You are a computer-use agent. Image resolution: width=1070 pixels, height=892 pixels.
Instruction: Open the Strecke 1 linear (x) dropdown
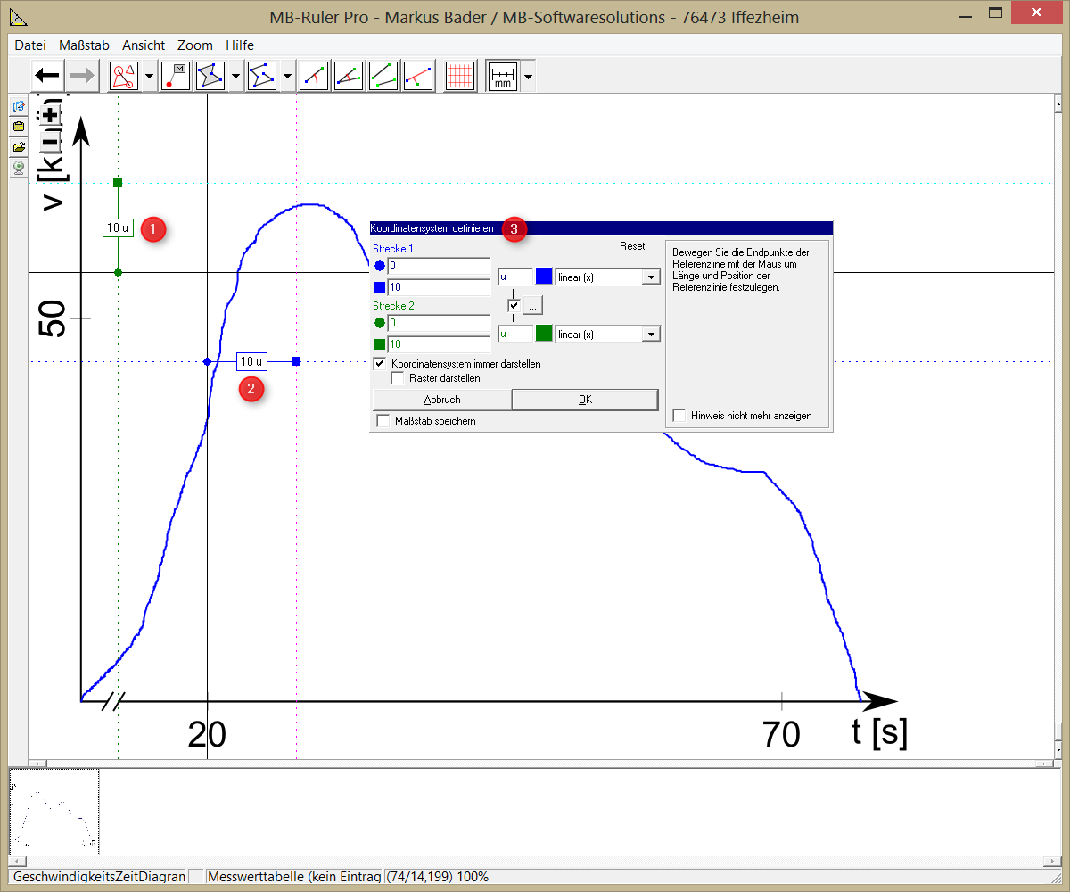coord(651,277)
